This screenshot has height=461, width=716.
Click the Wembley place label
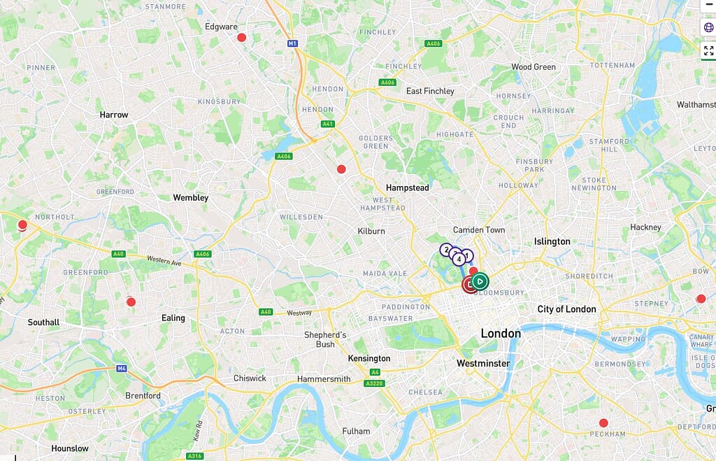click(x=190, y=198)
